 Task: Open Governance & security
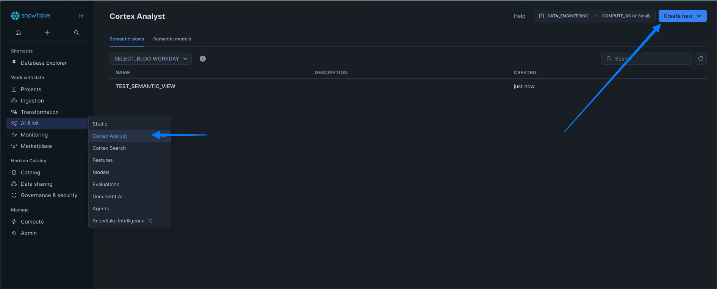point(47,195)
